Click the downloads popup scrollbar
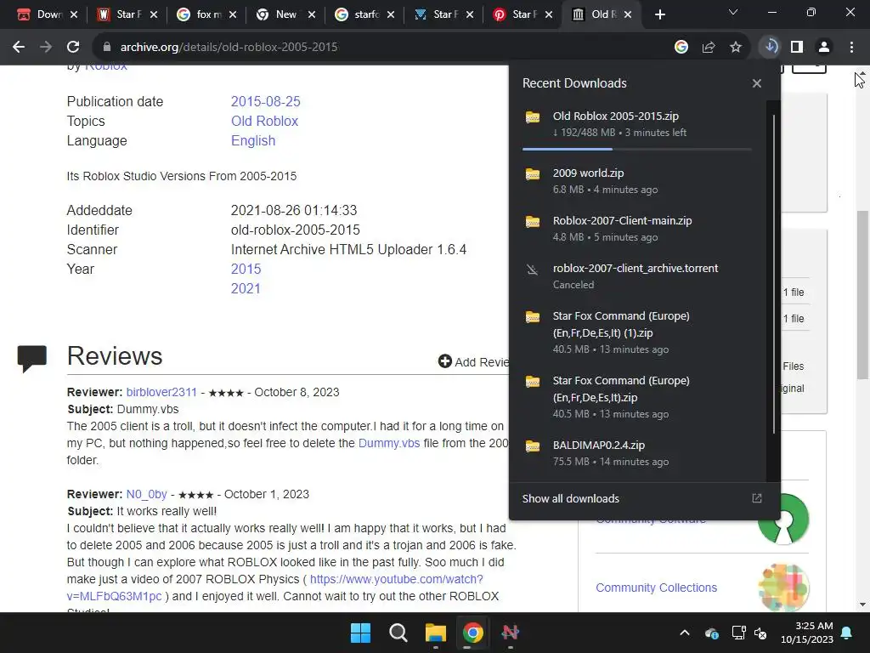This screenshot has width=870, height=653. (773, 275)
